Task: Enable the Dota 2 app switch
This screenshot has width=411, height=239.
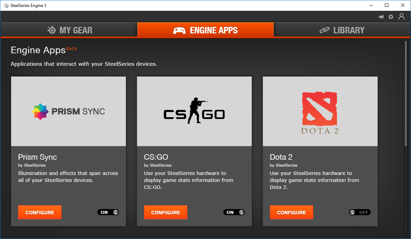Action: 360,212
